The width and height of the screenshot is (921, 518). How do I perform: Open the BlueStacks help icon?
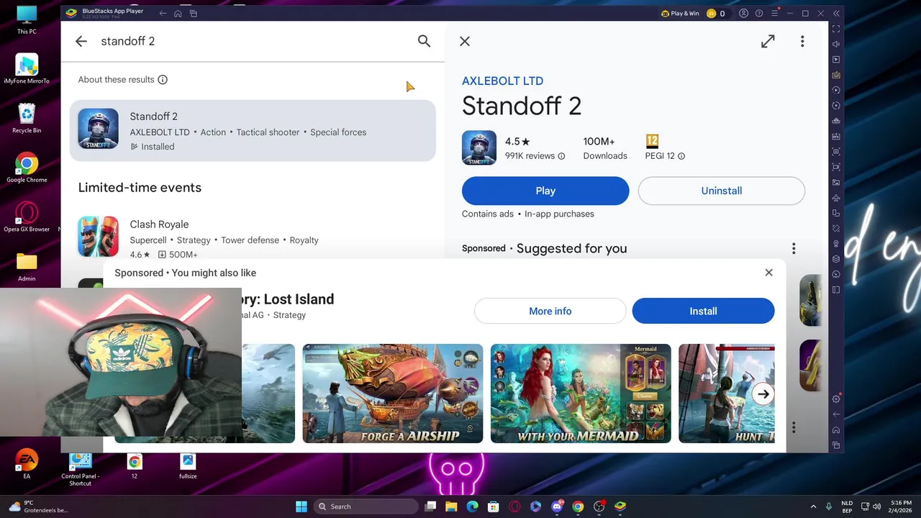pos(759,13)
